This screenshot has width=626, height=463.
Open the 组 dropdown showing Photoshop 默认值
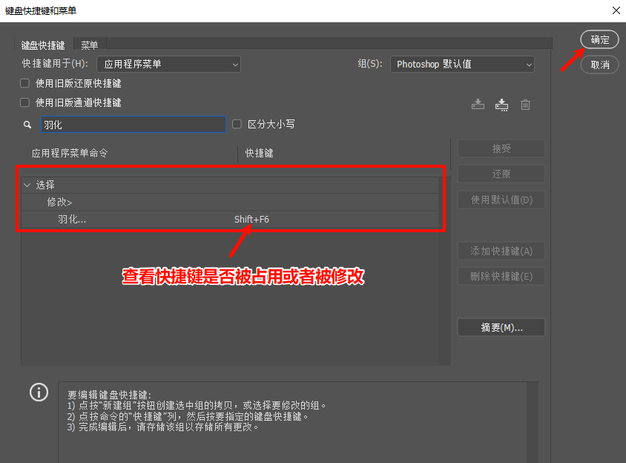point(461,64)
